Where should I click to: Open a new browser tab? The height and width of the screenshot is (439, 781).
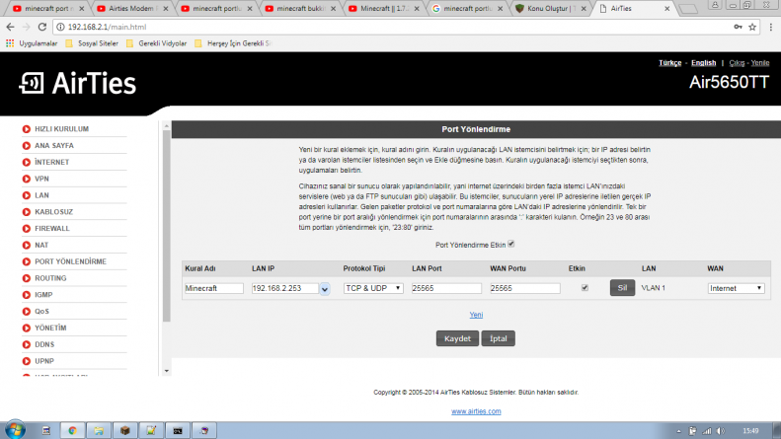pos(688,9)
